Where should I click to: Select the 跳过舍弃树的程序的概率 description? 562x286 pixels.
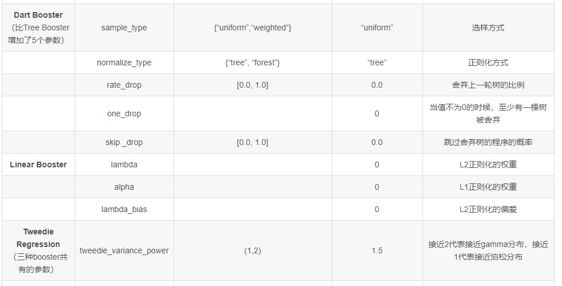(x=488, y=142)
